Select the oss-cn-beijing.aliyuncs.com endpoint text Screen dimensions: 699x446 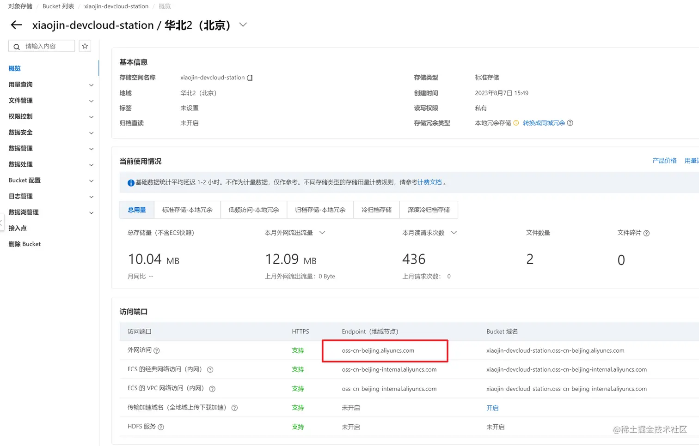coord(378,350)
